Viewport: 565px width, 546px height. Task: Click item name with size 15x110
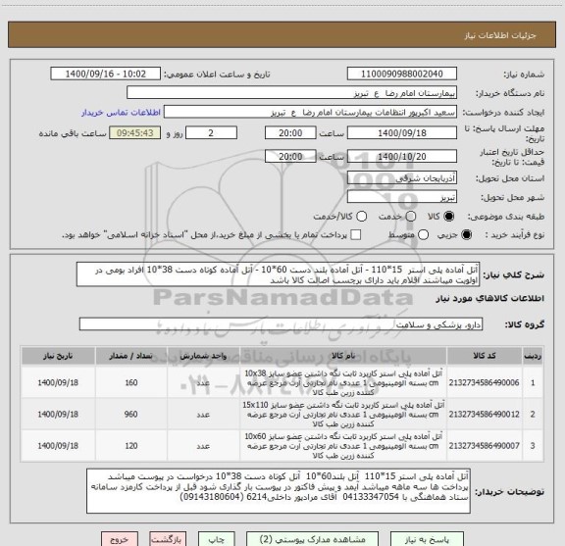[x=343, y=415]
